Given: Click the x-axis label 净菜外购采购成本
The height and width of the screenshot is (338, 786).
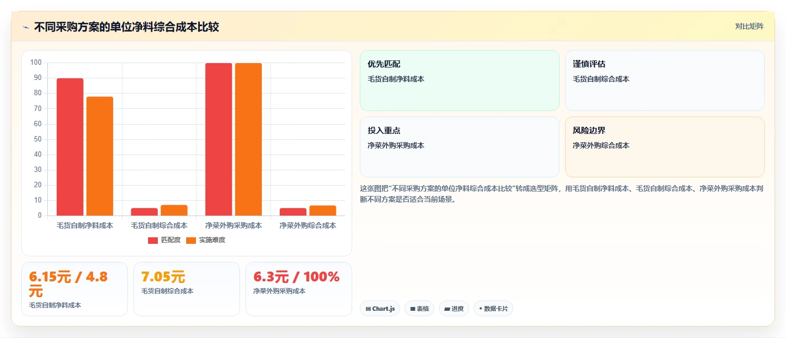Looking at the screenshot, I should [x=234, y=225].
